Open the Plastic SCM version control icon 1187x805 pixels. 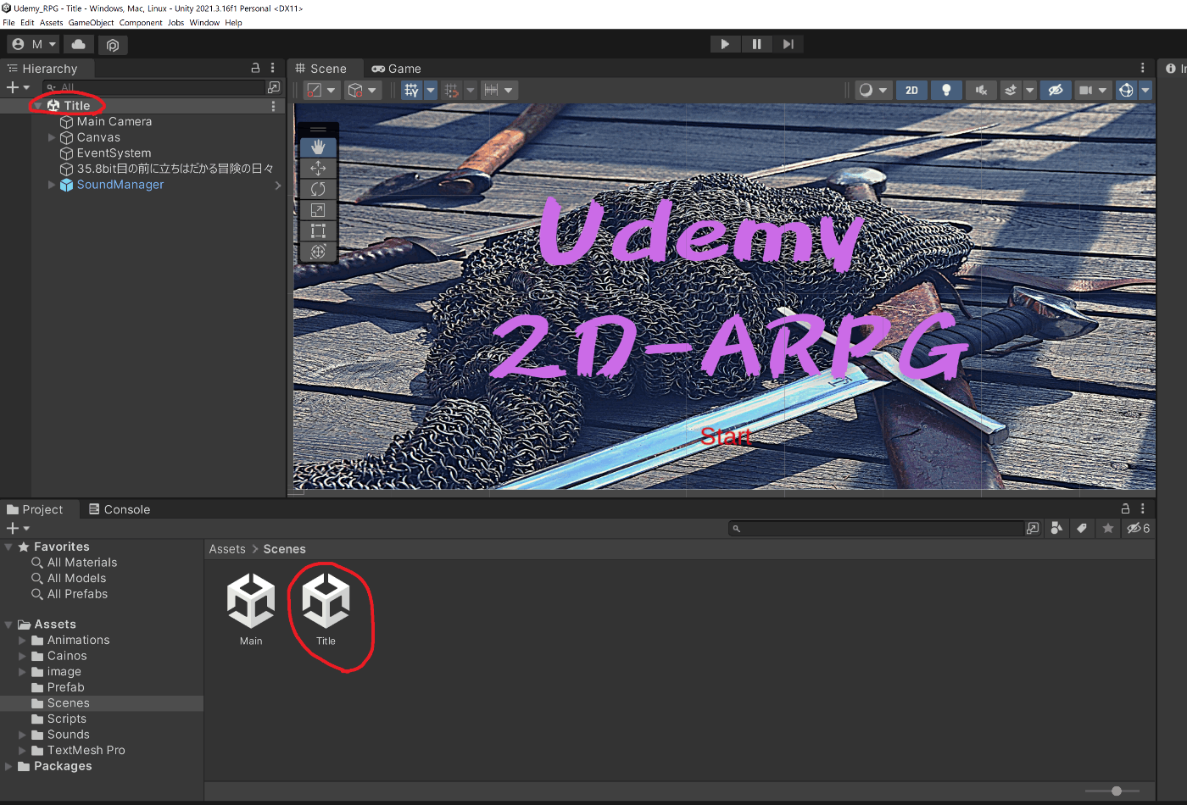click(x=113, y=45)
